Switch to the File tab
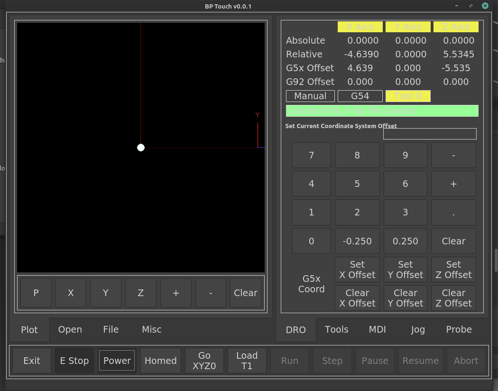Viewport: 498px width, 391px height. click(x=111, y=329)
